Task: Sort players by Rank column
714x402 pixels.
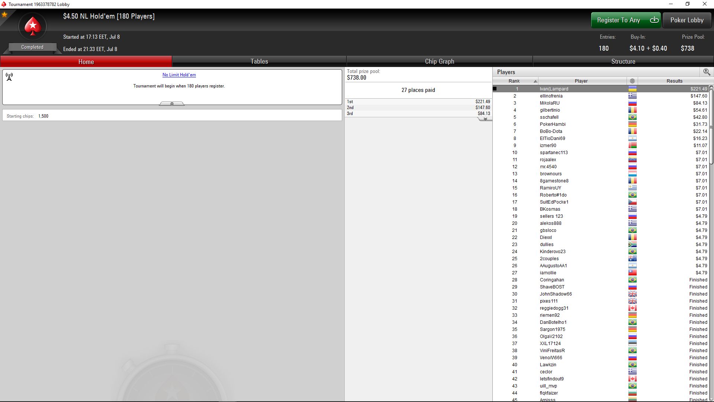Action: [515, 81]
